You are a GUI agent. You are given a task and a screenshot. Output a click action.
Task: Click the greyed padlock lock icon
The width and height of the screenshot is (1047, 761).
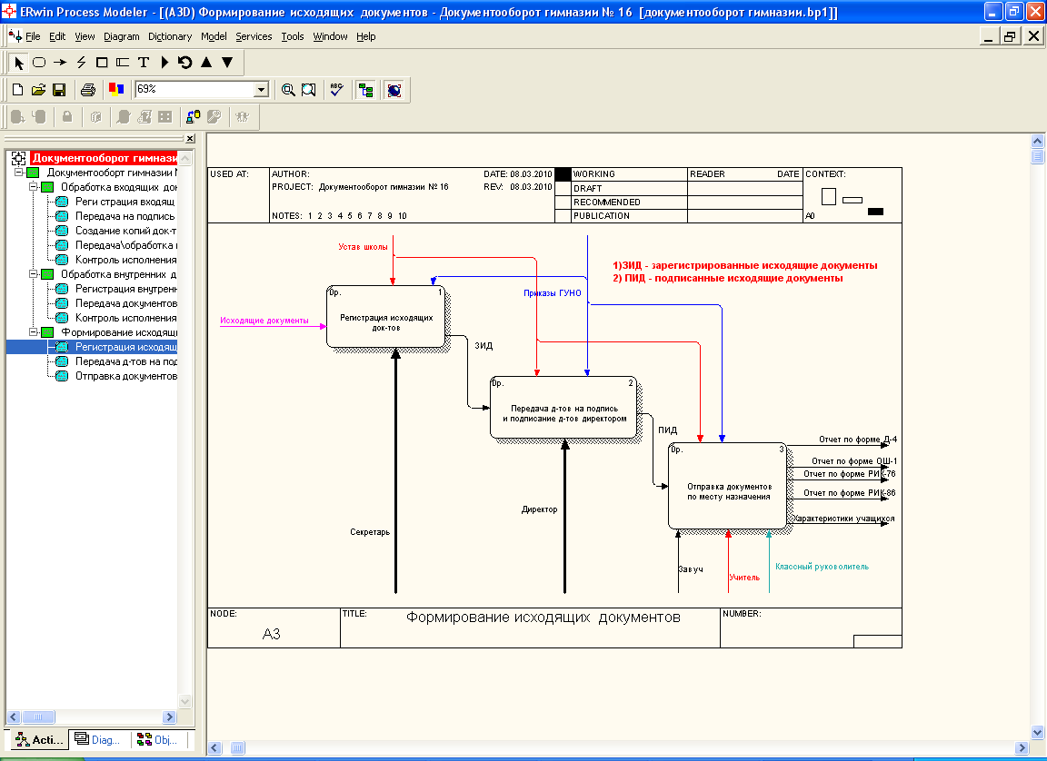[x=66, y=117]
